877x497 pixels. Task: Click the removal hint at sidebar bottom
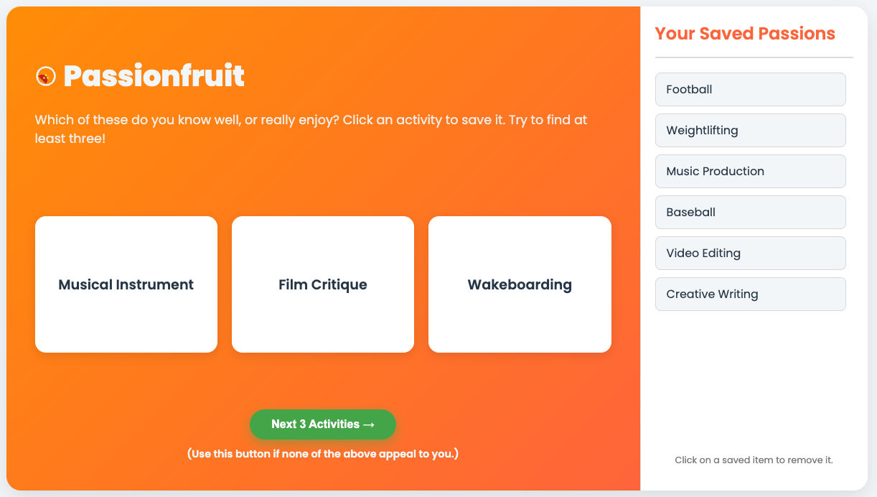tap(753, 460)
